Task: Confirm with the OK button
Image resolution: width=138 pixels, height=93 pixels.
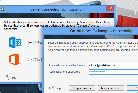Action: (132, 88)
